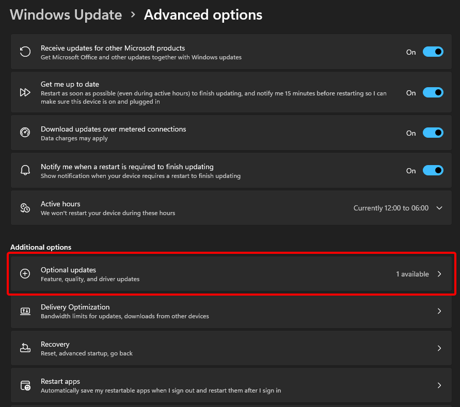Image resolution: width=460 pixels, height=407 pixels.
Task: Click the Delivery Optimization icon
Action: pyautogui.click(x=25, y=311)
